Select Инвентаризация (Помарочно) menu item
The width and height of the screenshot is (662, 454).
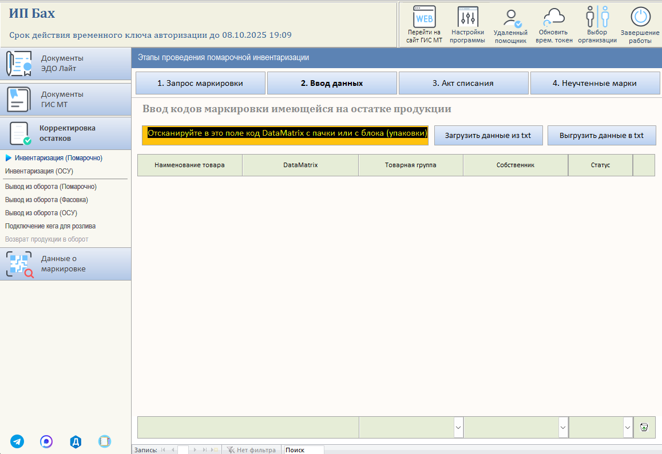click(x=58, y=158)
